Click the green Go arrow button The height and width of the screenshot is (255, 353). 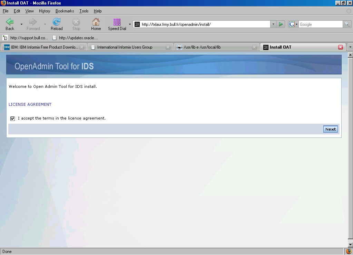click(x=281, y=24)
